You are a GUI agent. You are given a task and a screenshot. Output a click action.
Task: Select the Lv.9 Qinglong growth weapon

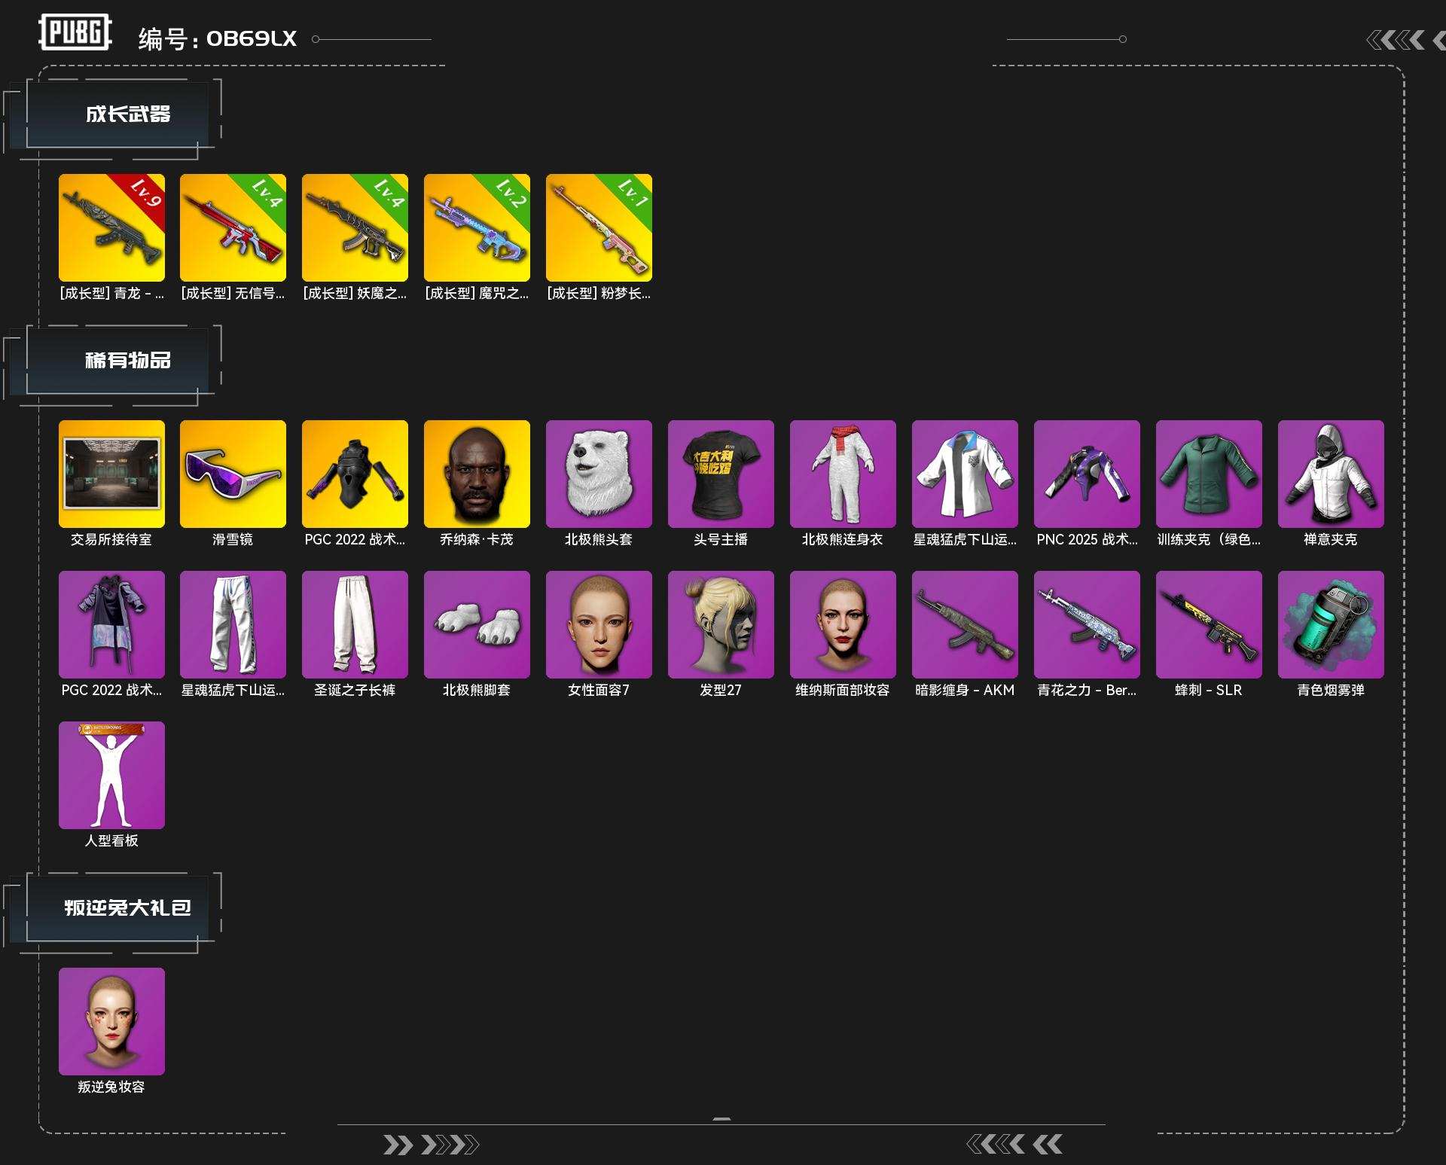coord(111,227)
